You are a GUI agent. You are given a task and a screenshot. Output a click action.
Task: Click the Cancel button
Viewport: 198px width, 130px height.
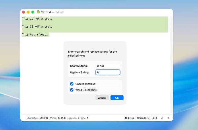(102, 98)
